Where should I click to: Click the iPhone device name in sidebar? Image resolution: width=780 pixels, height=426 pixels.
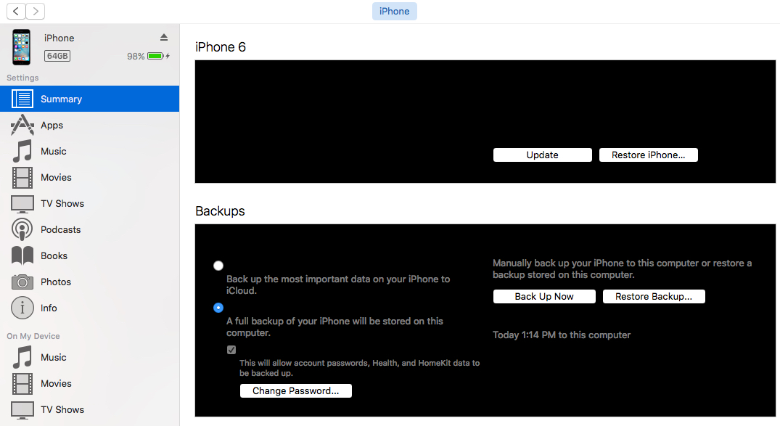click(x=59, y=38)
